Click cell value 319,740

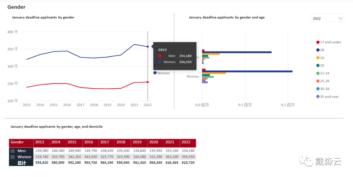42,156
